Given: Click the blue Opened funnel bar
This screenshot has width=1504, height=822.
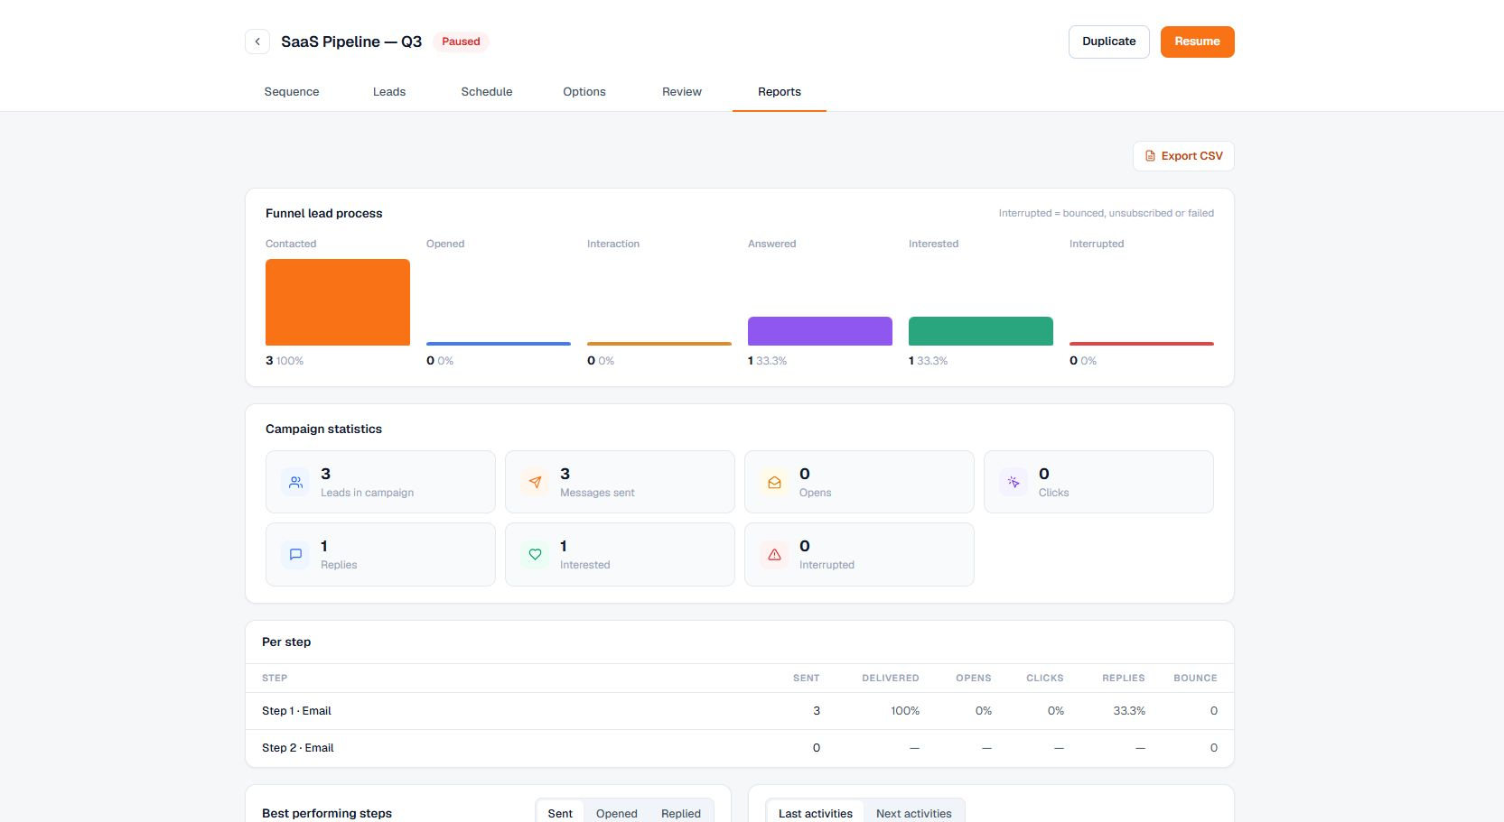Looking at the screenshot, I should (499, 344).
